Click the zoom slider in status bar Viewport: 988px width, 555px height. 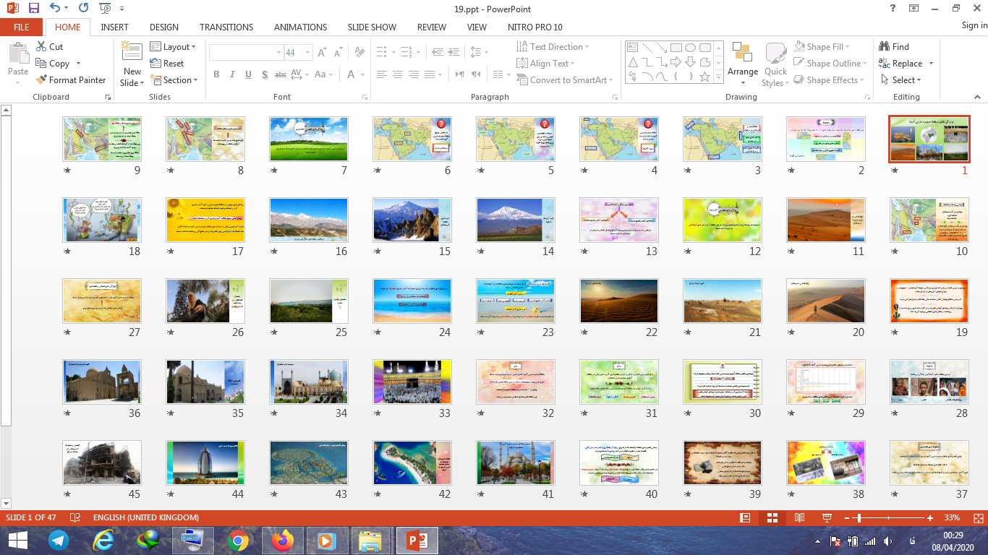tap(858, 518)
